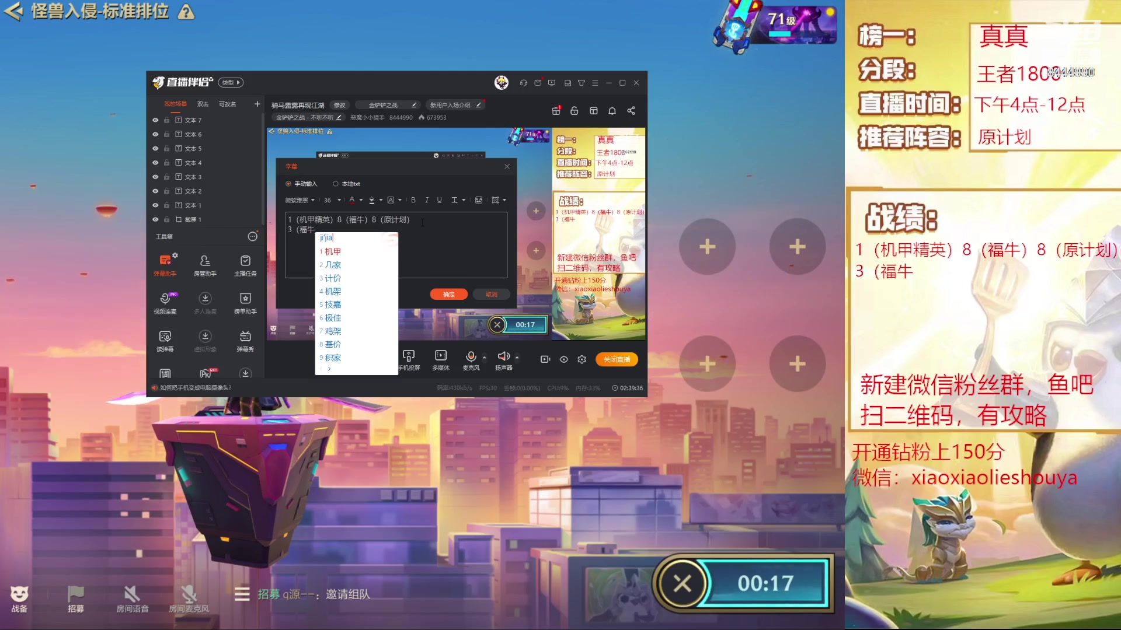Expand microphone options arrow

click(x=484, y=357)
